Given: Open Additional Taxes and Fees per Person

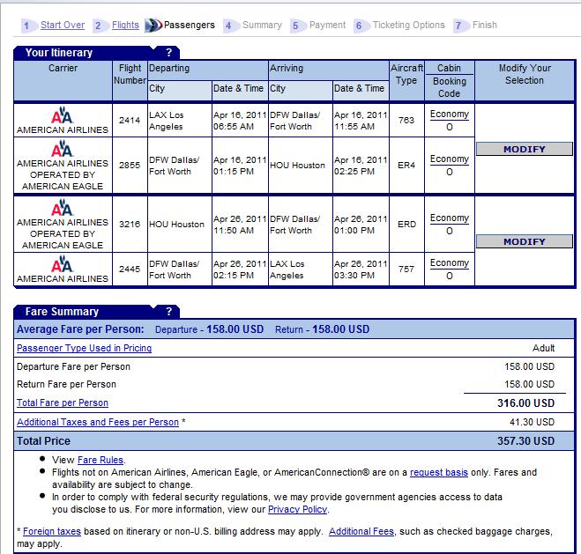Looking at the screenshot, I should tap(98, 422).
